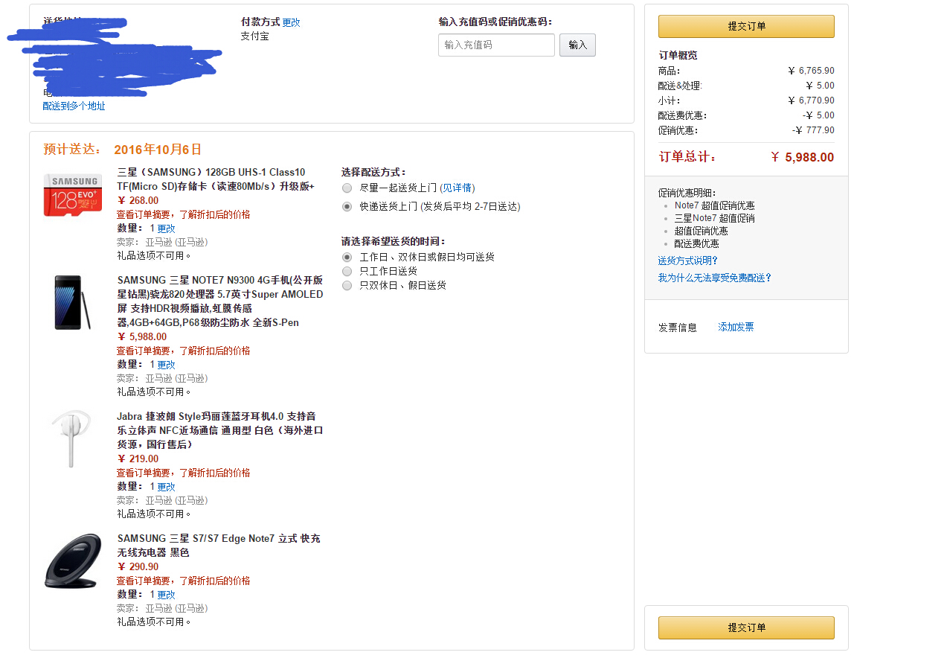Open 送货方式说明 help link
This screenshot has width=947, height=658.
click(x=687, y=261)
